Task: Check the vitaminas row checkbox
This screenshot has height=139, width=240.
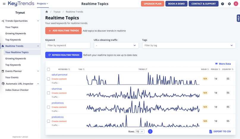Action: [48, 93]
